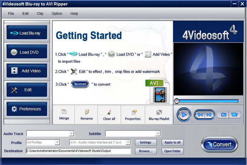Click the large Convert button
Viewport: 247px width, 165px height.
(219, 144)
